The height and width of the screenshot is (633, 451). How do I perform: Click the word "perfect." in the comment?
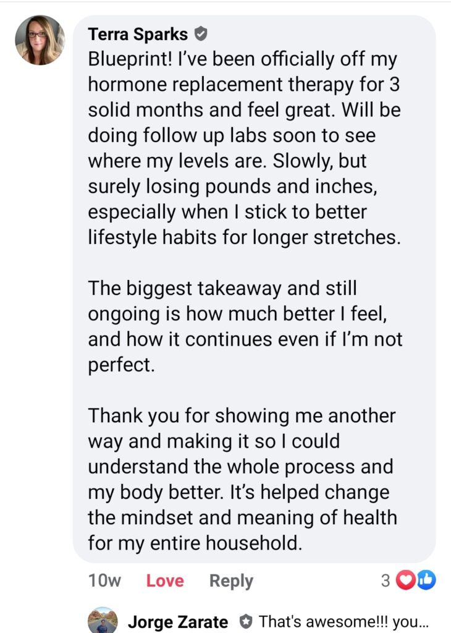[120, 364]
